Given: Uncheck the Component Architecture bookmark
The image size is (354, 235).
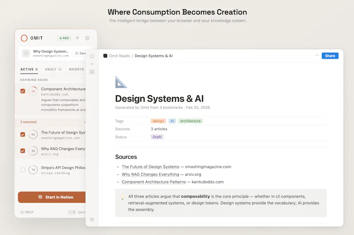Looking at the screenshot, I should click(23, 91).
